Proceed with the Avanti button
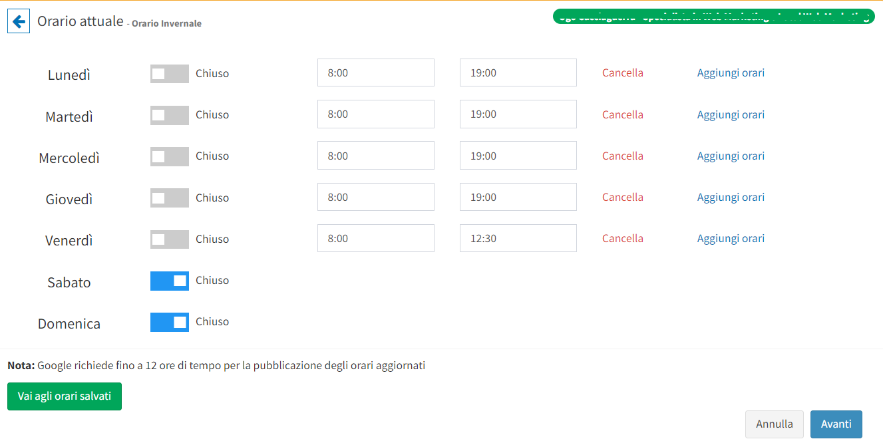This screenshot has height=445, width=883. click(x=836, y=424)
